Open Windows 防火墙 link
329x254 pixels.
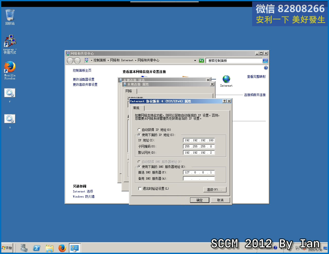click(84, 196)
